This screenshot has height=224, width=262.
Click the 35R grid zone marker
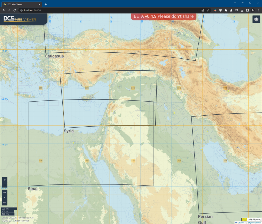(x=41, y=161)
